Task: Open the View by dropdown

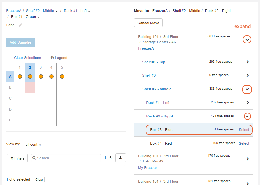Action: click(x=32, y=144)
